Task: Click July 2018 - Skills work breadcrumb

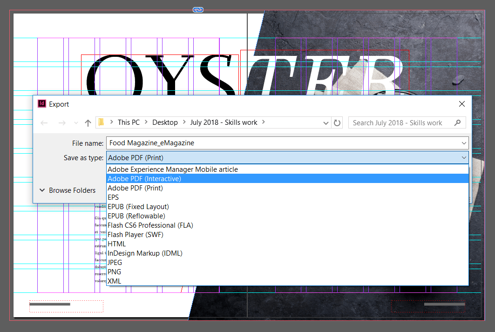Action: click(224, 122)
